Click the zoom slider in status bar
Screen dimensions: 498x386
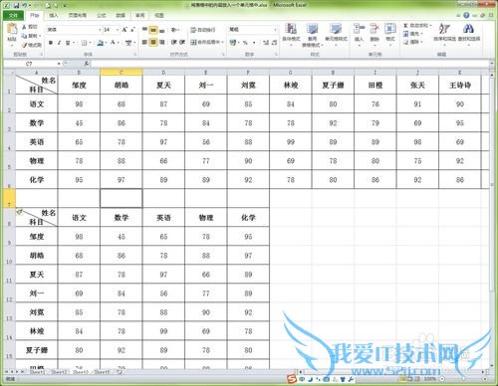tap(464, 378)
